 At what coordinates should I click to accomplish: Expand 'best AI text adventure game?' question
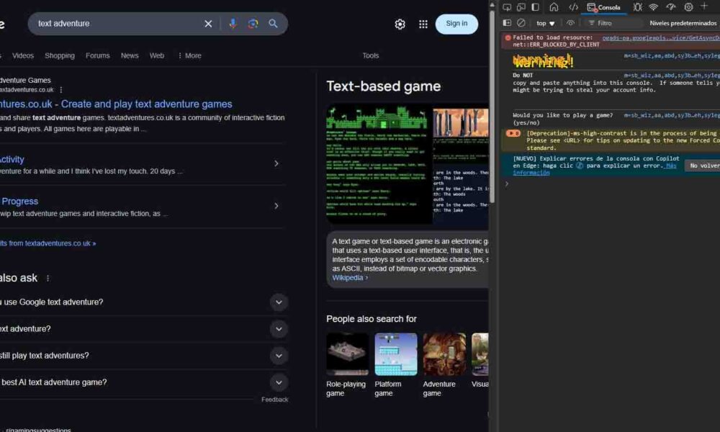[x=279, y=382]
